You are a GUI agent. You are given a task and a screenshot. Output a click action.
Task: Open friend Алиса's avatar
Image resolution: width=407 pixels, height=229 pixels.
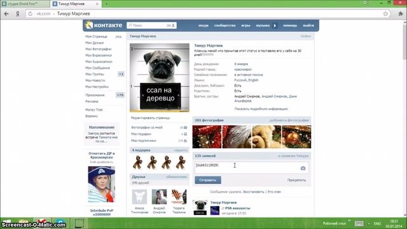tap(139, 197)
